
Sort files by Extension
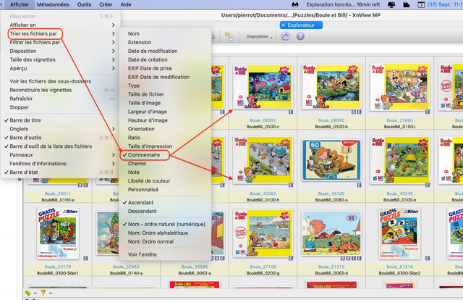point(140,42)
